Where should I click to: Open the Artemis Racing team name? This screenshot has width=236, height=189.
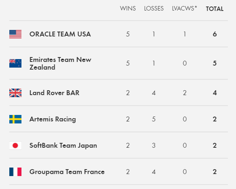(53, 119)
